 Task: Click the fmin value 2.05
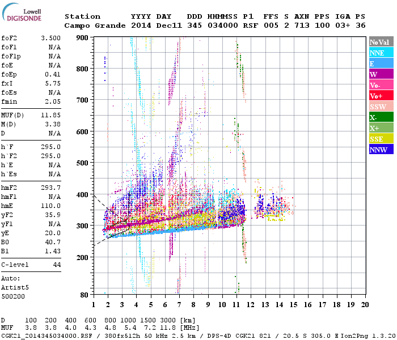pyautogui.click(x=53, y=101)
